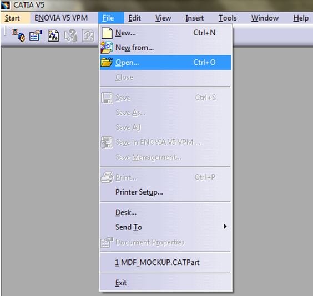Click Save in ENOVIA V5 VPM ... entry
The width and height of the screenshot is (313, 296).
(165, 142)
